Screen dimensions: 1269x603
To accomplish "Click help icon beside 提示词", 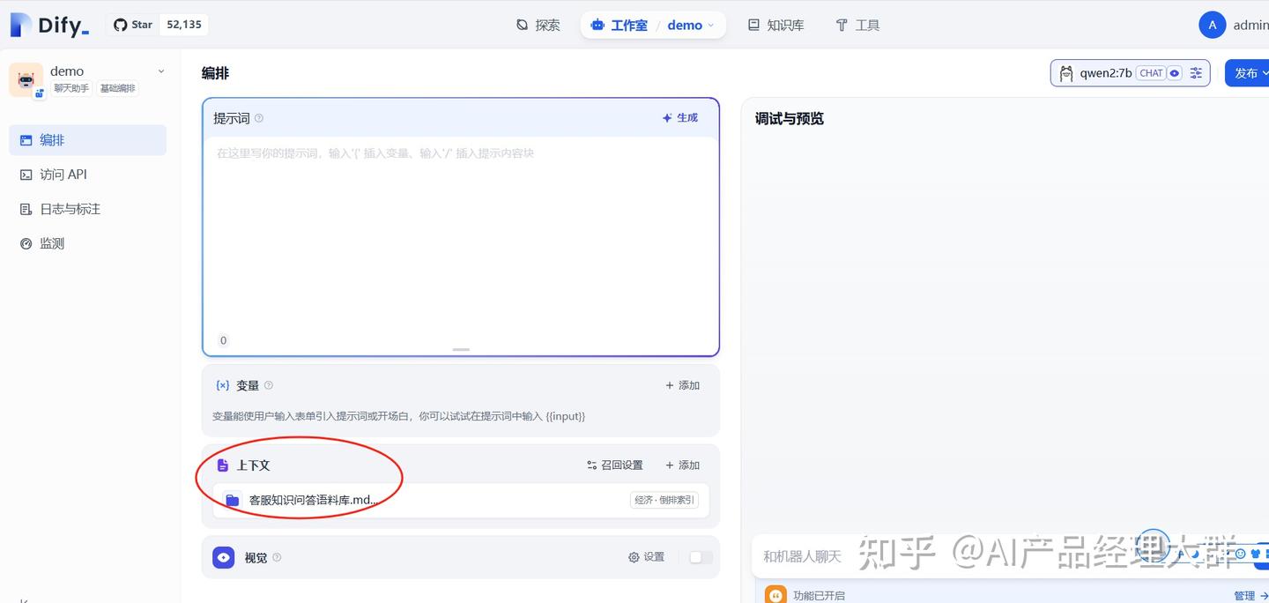I will pyautogui.click(x=259, y=118).
